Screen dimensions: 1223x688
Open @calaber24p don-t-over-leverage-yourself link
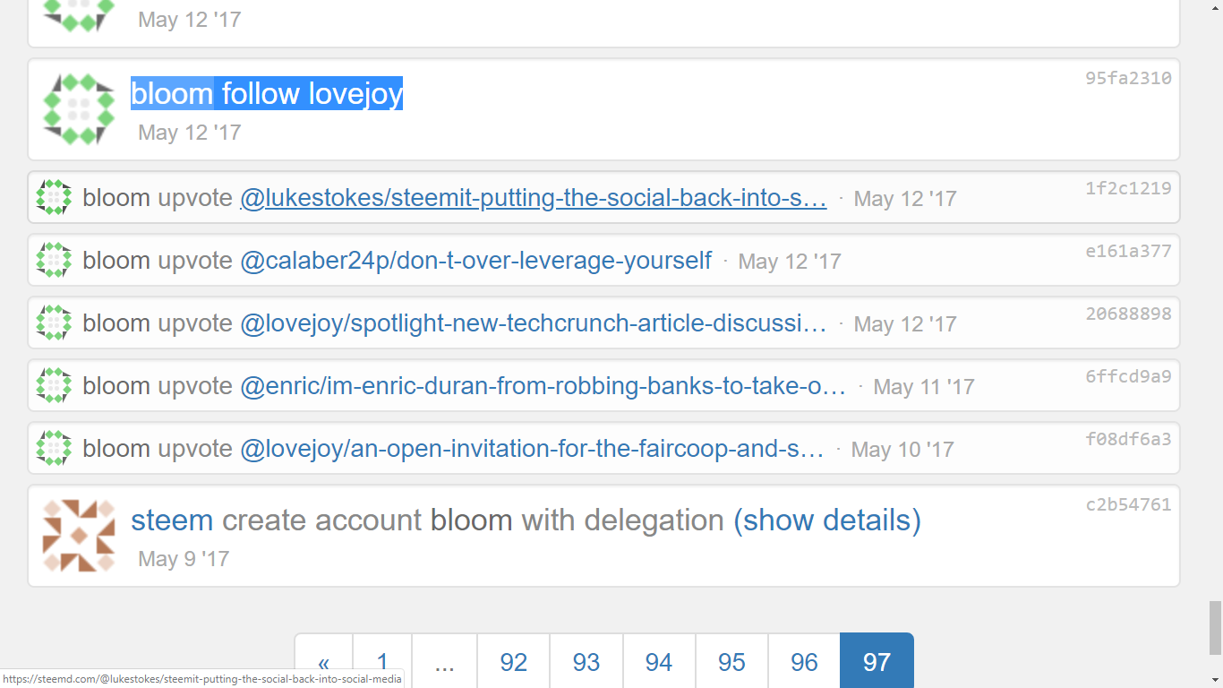coord(475,261)
